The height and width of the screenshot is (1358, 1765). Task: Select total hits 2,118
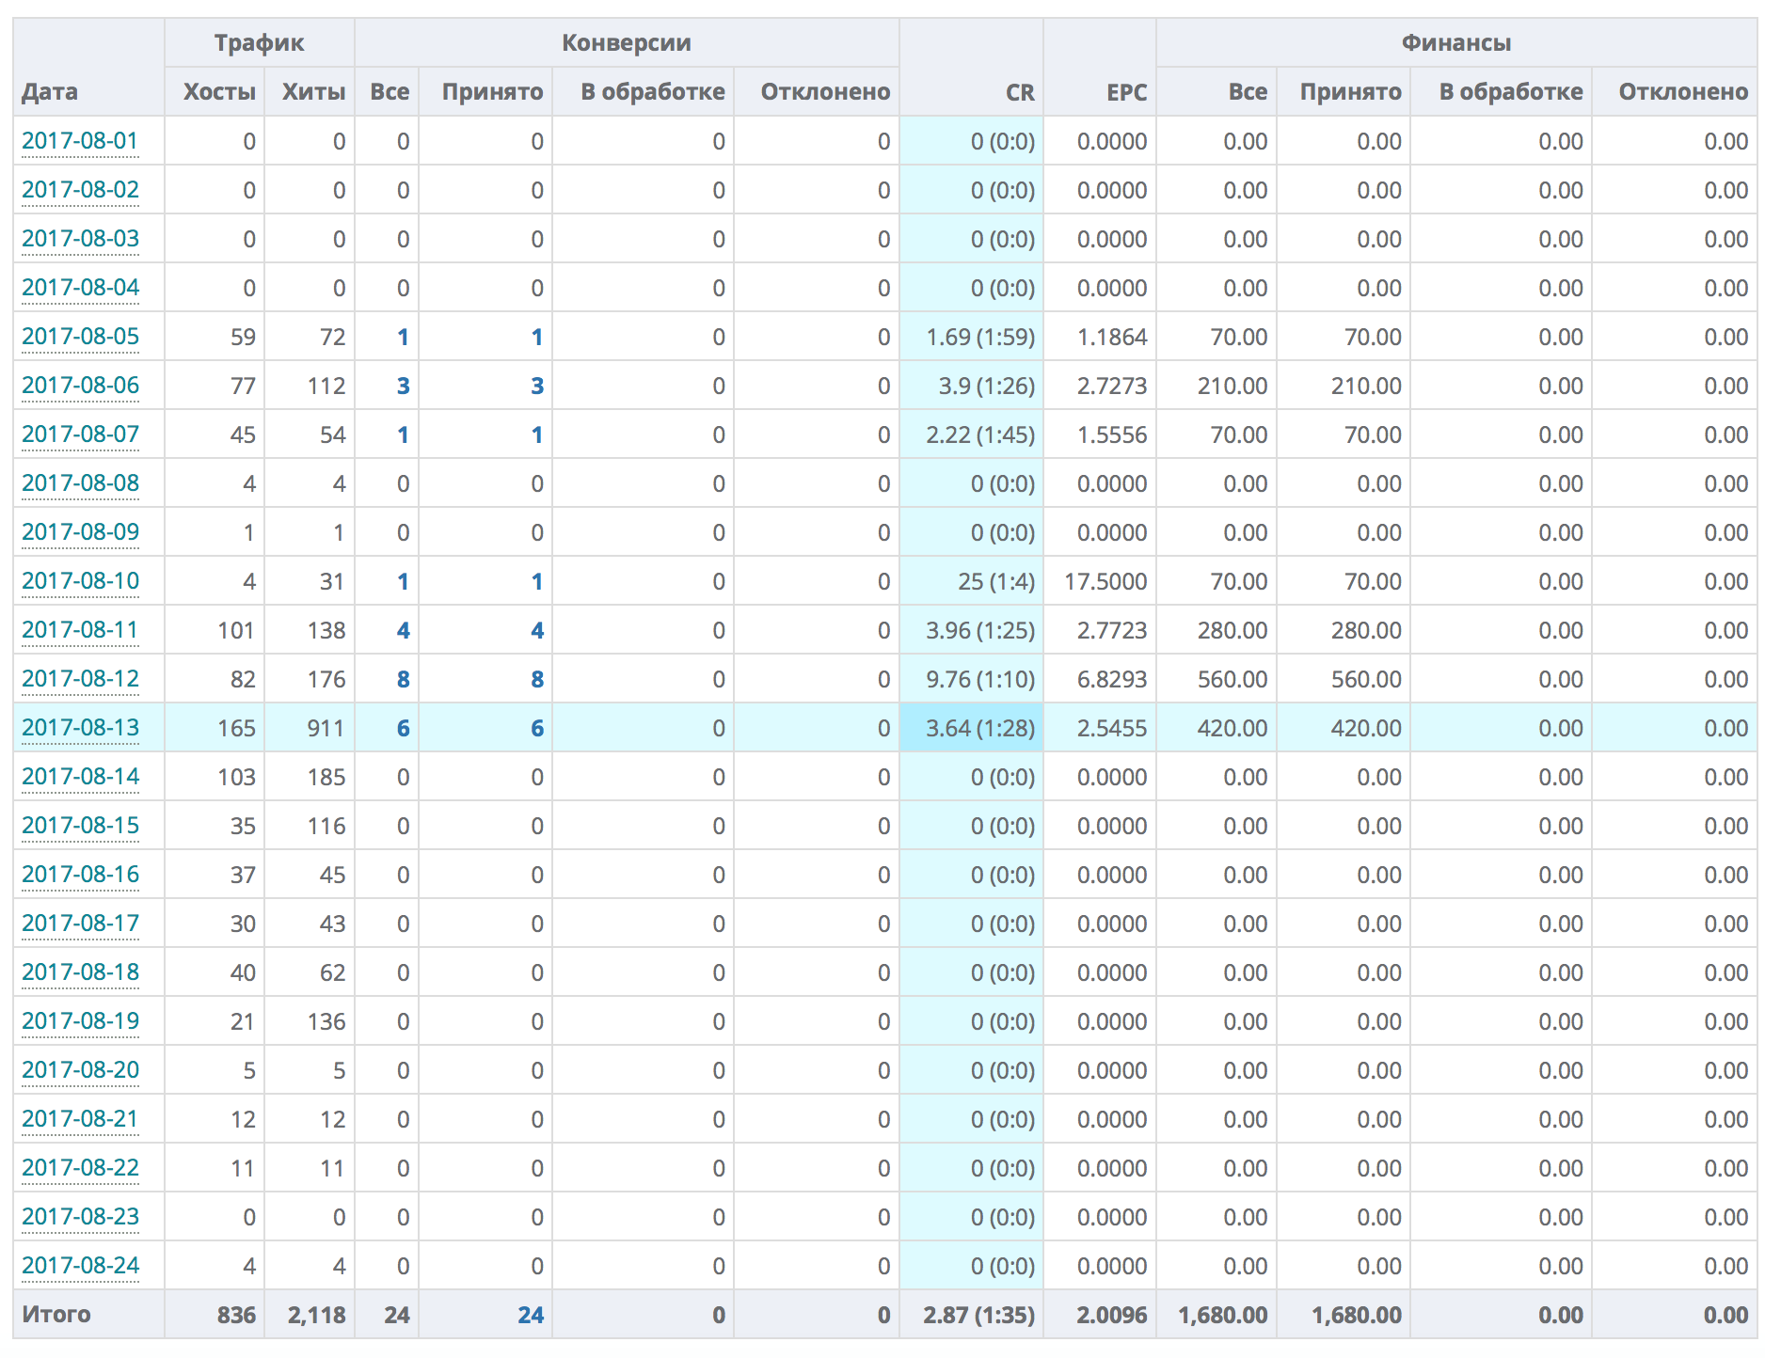pyautogui.click(x=317, y=1315)
